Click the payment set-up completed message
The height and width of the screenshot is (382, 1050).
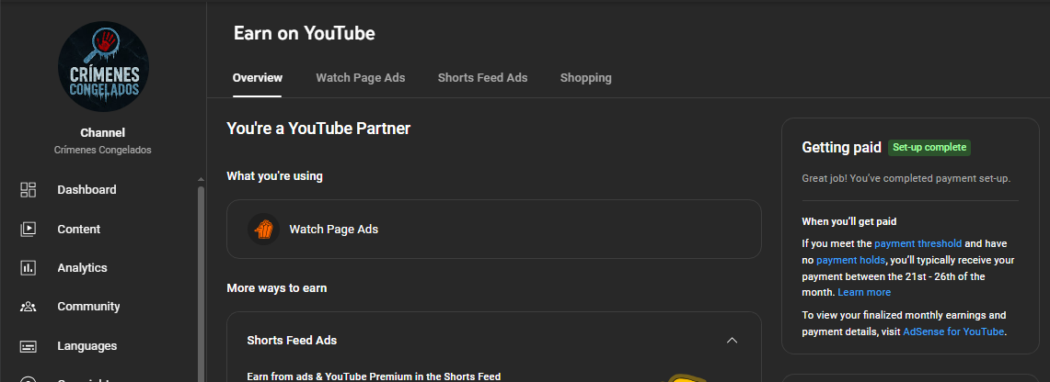pyautogui.click(x=906, y=179)
